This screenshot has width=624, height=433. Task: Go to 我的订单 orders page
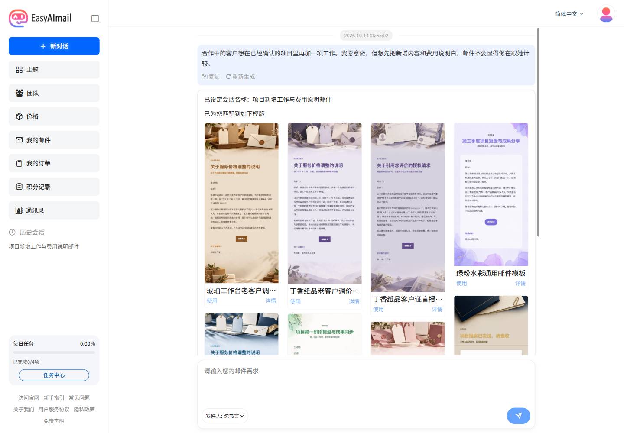54,163
